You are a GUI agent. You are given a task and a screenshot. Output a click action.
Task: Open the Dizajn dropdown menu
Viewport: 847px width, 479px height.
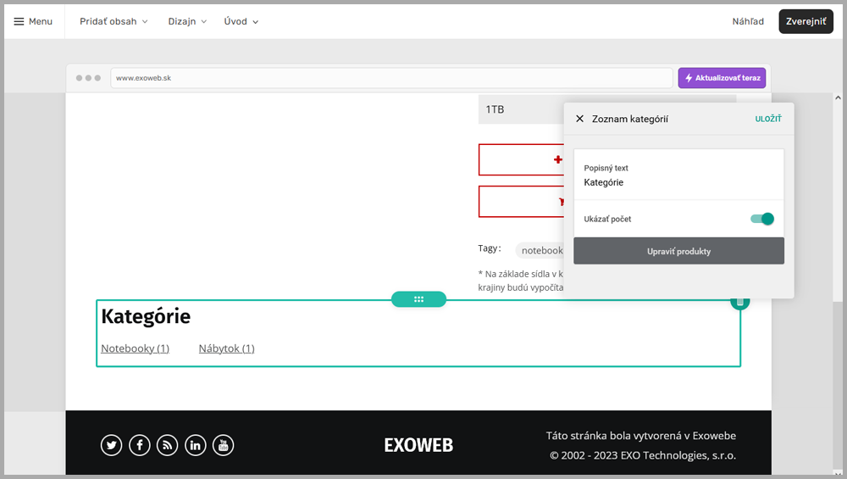187,22
